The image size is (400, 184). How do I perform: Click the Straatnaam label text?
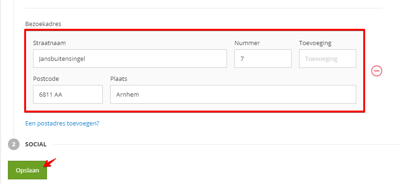[49, 43]
